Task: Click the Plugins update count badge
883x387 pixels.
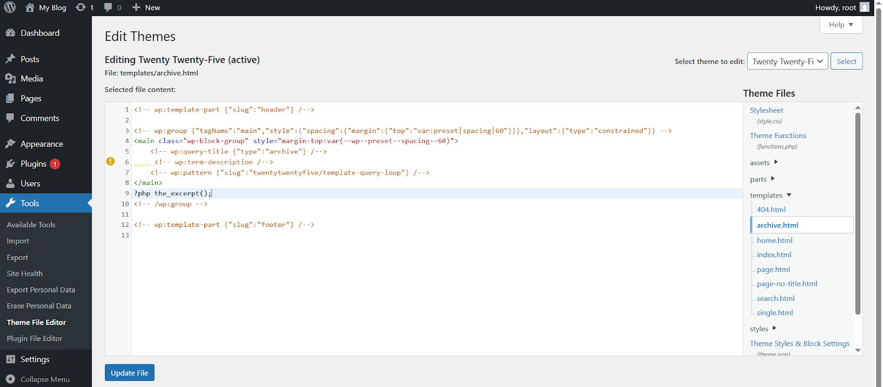Action: click(x=55, y=164)
